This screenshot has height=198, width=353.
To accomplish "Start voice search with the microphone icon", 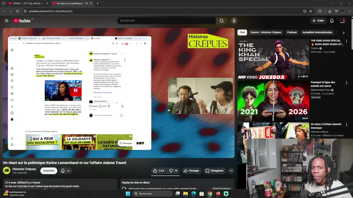I will pyautogui.click(x=234, y=21).
